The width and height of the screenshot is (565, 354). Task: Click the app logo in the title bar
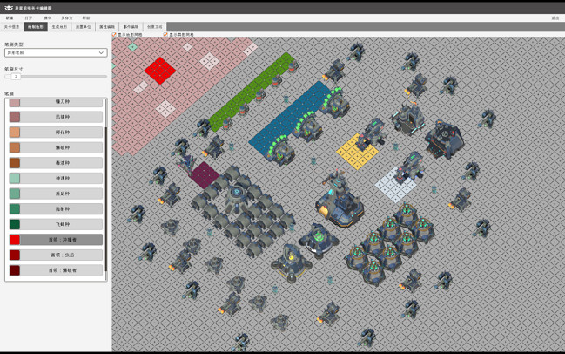(9, 8)
